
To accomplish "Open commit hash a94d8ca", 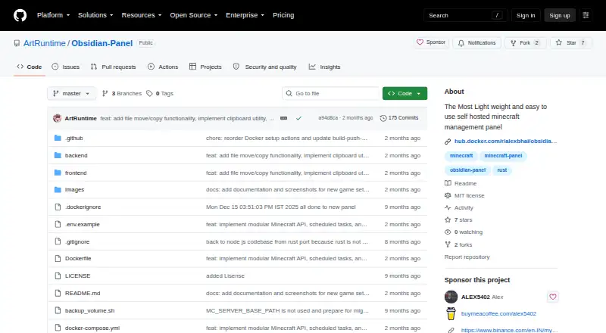I will [x=328, y=118].
